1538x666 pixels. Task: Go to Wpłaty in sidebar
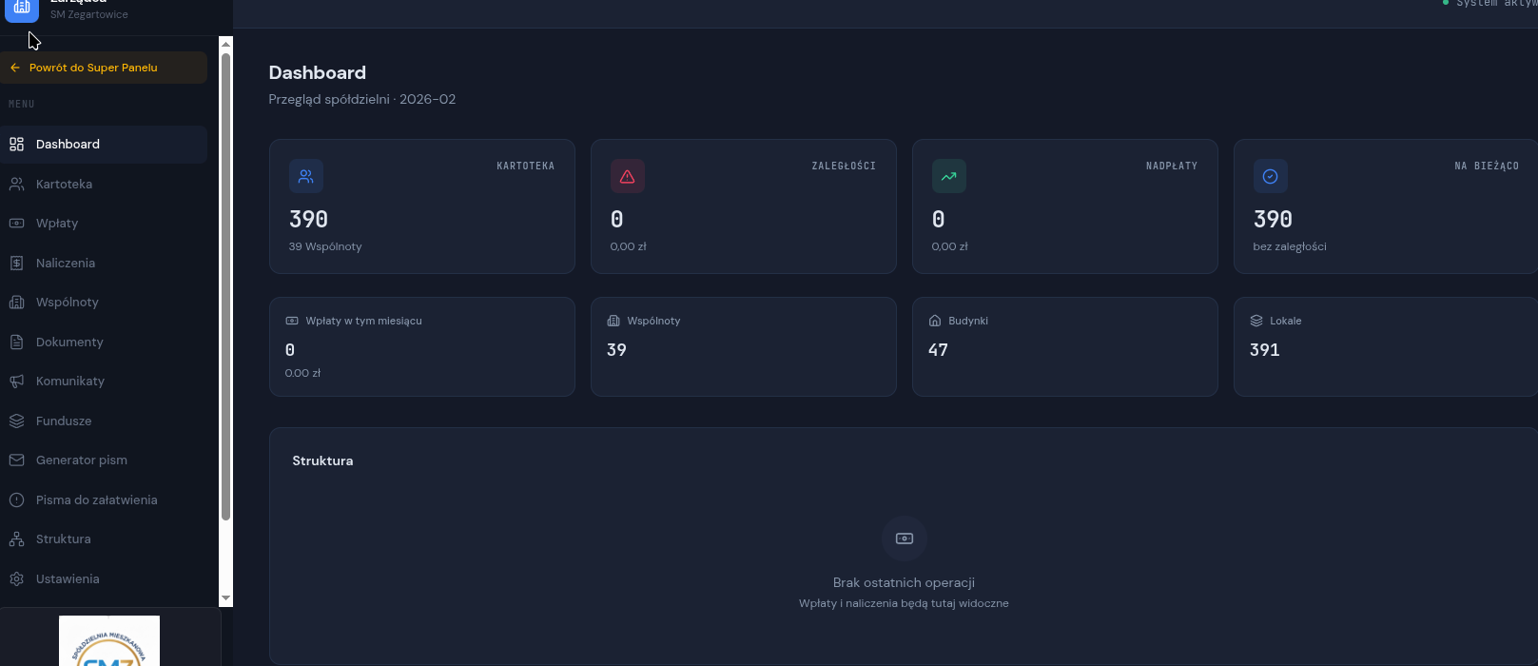pyautogui.click(x=104, y=224)
